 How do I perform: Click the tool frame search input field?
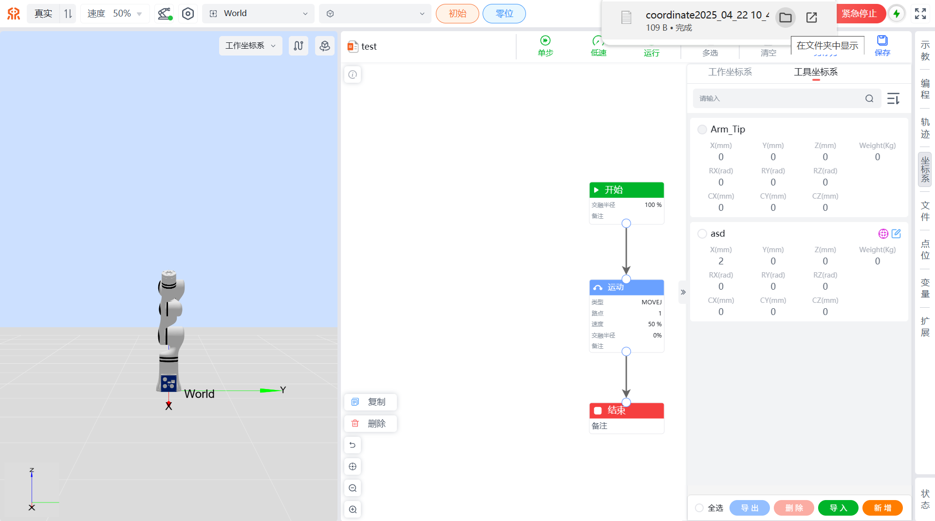779,99
